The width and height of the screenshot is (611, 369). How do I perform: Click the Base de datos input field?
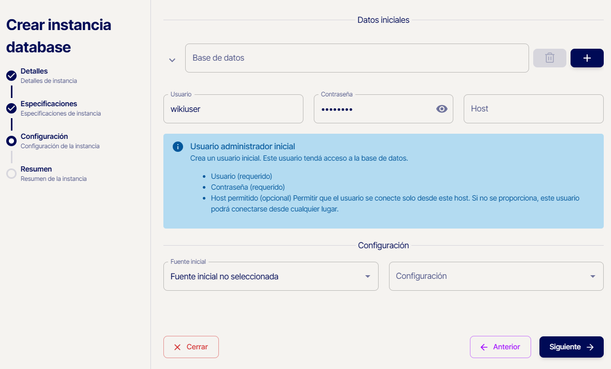coord(357,58)
